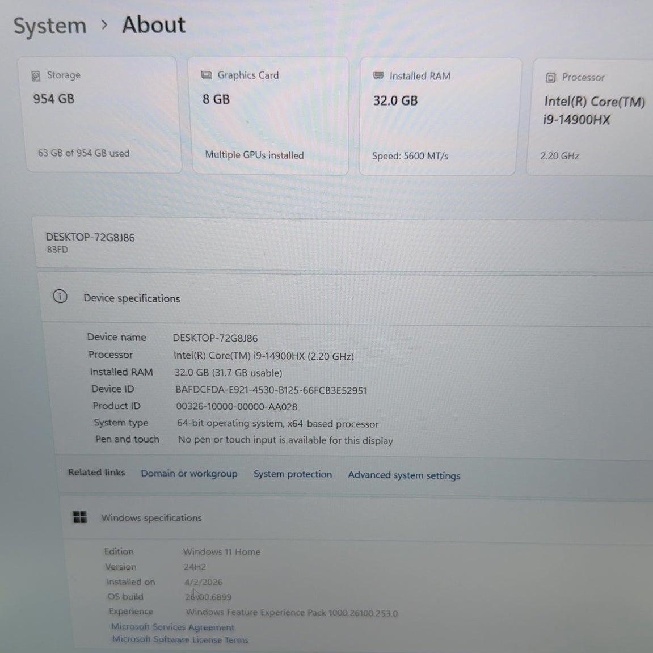Select the 24H2 version value

[x=195, y=567]
